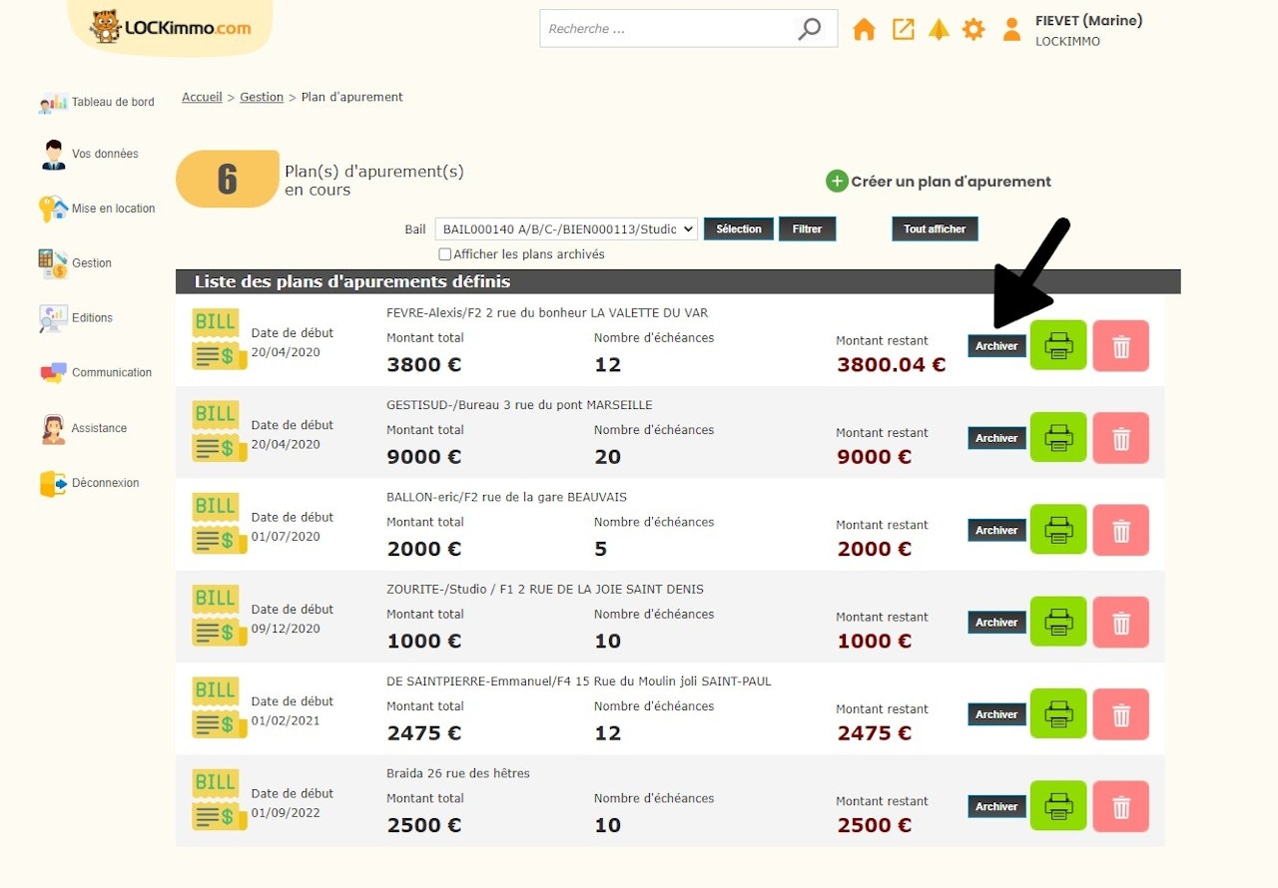Follow the Accueil breadcrumb link
1278x888 pixels.
click(x=202, y=98)
